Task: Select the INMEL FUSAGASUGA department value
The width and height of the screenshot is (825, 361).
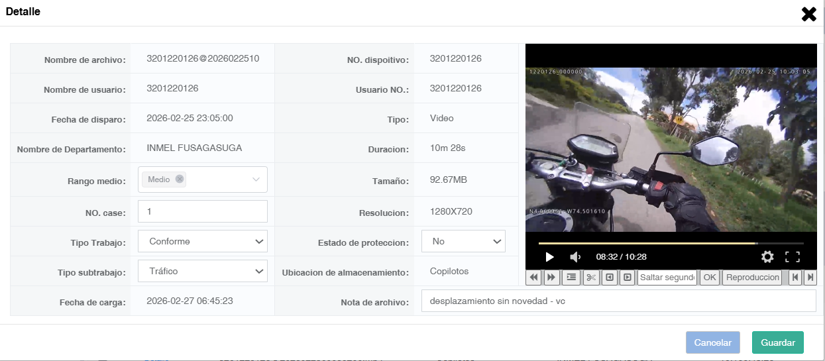Action: (x=194, y=148)
